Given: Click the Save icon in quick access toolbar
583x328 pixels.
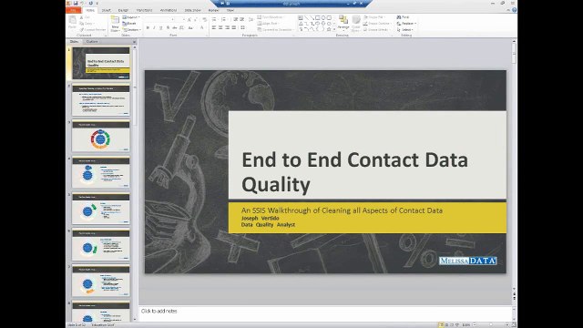Looking at the screenshot, I should click(x=76, y=3).
